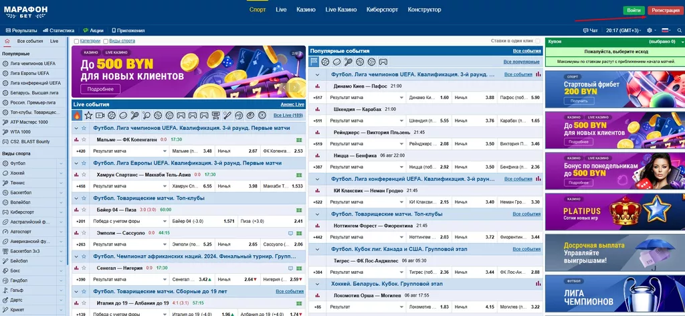685x316 pixels.
Task: Open the Киберспорт menu item
Action: click(x=383, y=10)
